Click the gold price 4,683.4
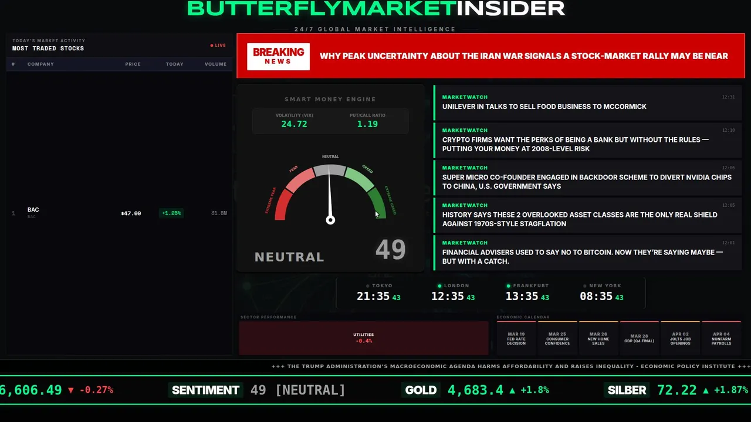751x422 pixels. (475, 390)
